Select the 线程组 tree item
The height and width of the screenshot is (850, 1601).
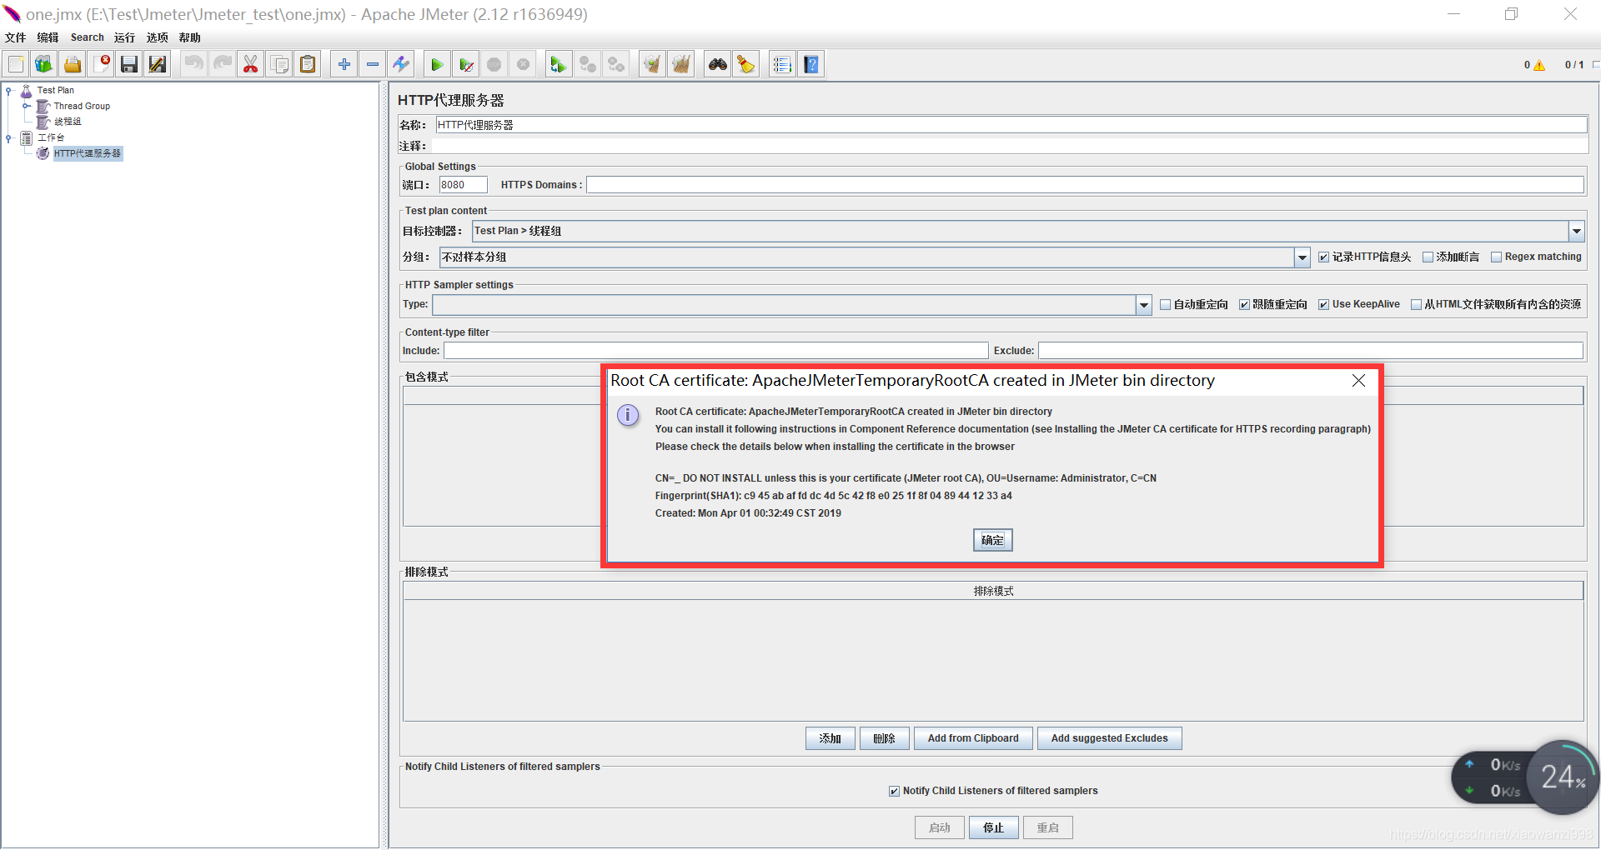[x=68, y=122]
